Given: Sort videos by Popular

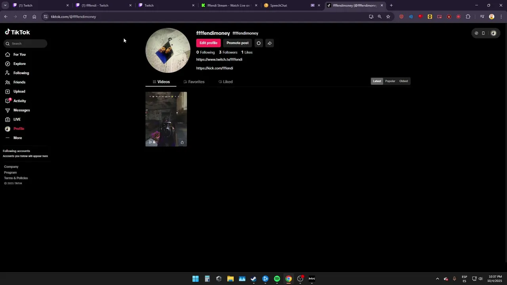Looking at the screenshot, I should click(x=390, y=81).
